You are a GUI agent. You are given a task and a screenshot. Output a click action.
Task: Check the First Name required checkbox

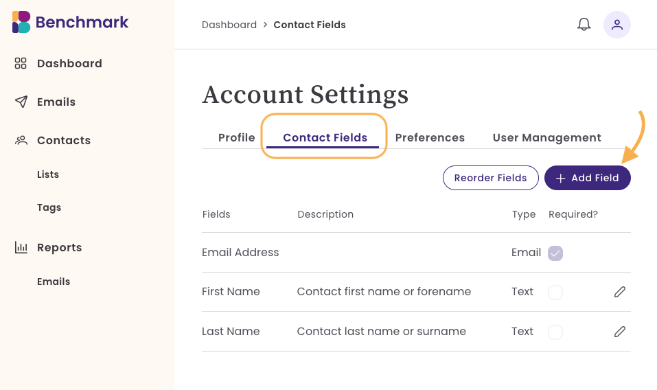pyautogui.click(x=555, y=292)
